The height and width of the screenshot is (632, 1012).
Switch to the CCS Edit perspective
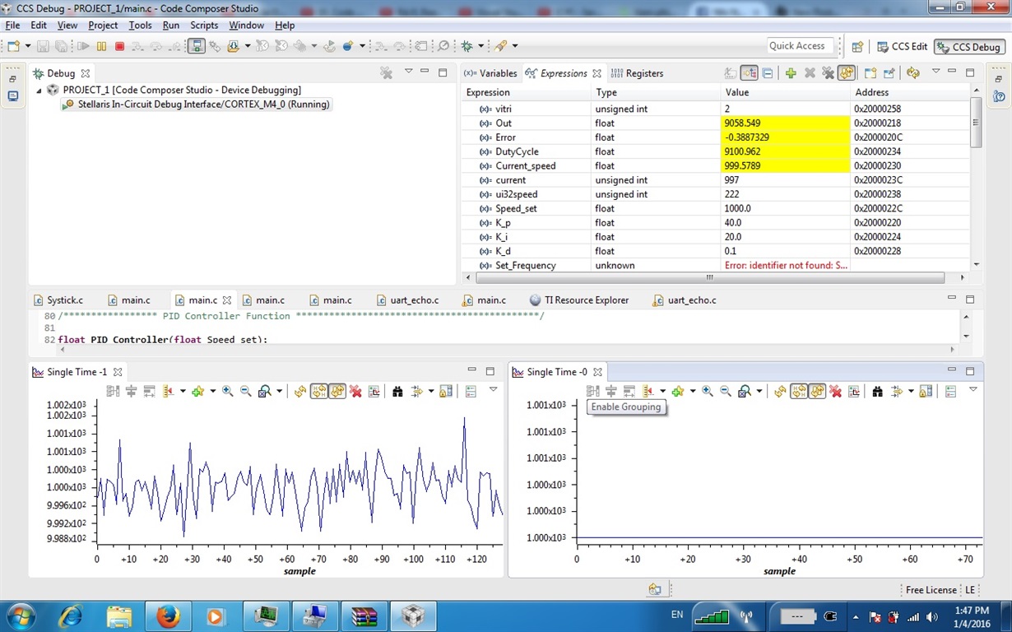tap(902, 47)
